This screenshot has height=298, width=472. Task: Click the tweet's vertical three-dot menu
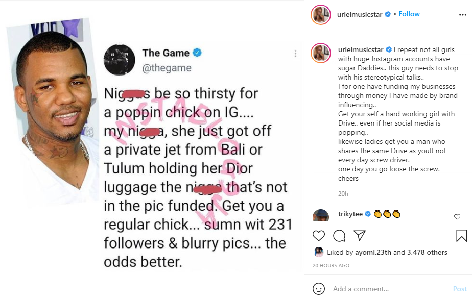pos(295,54)
